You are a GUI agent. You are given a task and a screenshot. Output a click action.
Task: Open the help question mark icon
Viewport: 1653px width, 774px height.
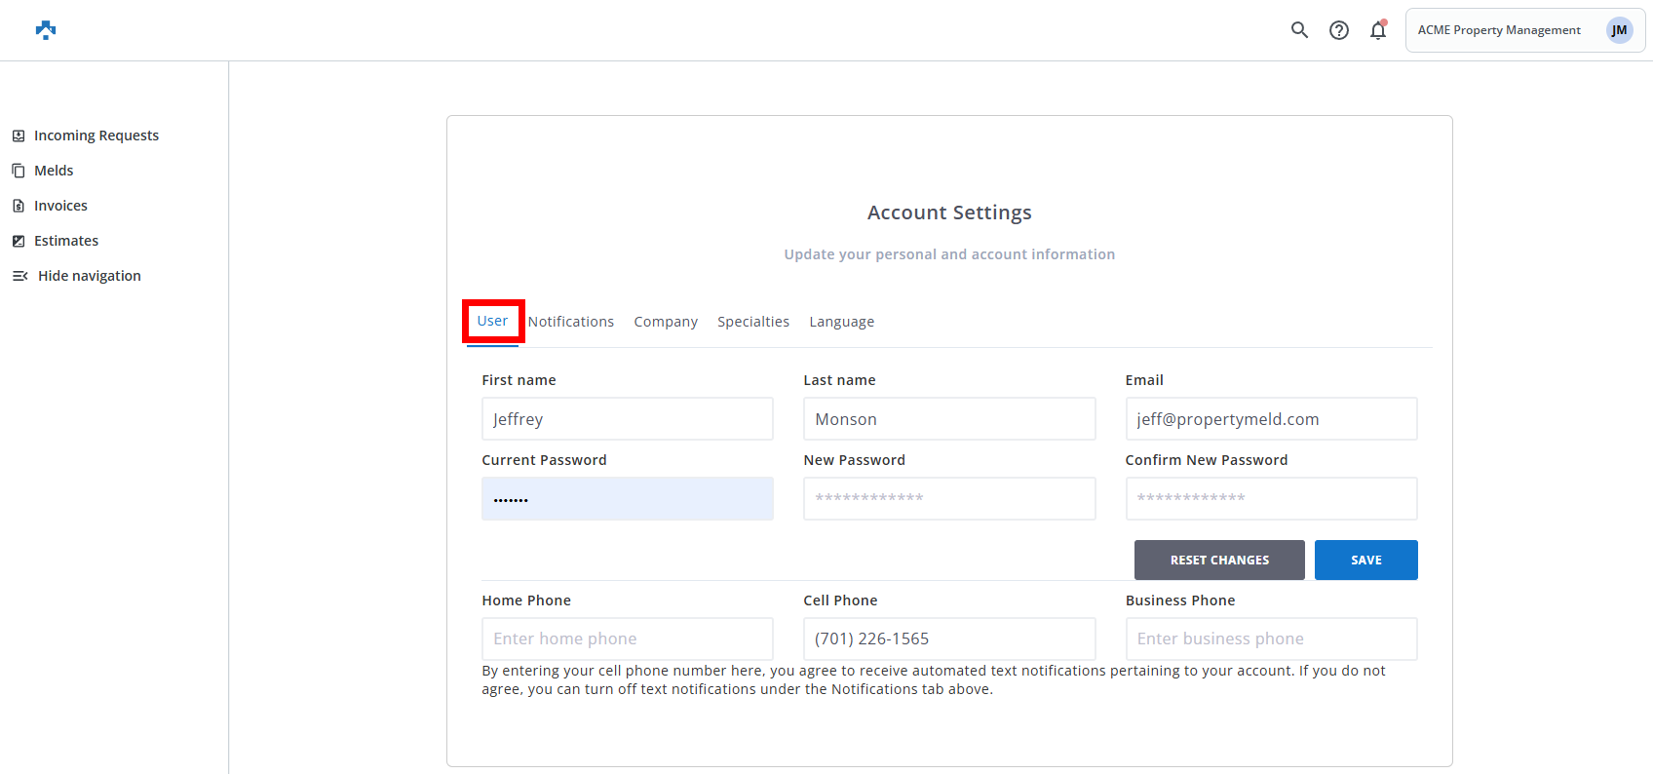(x=1339, y=30)
